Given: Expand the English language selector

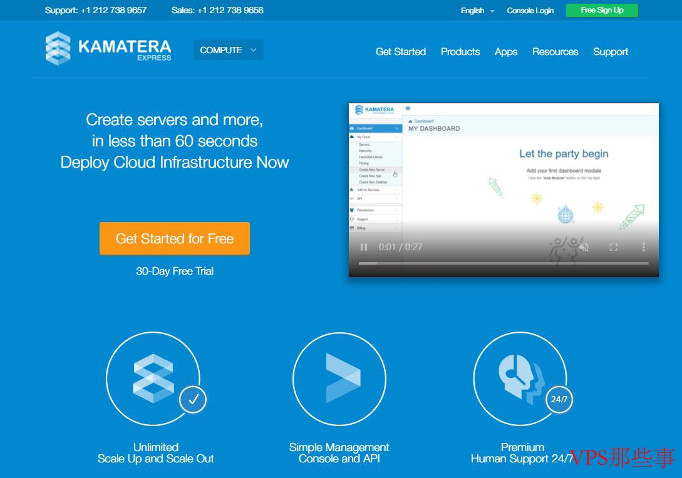Looking at the screenshot, I should click(477, 11).
